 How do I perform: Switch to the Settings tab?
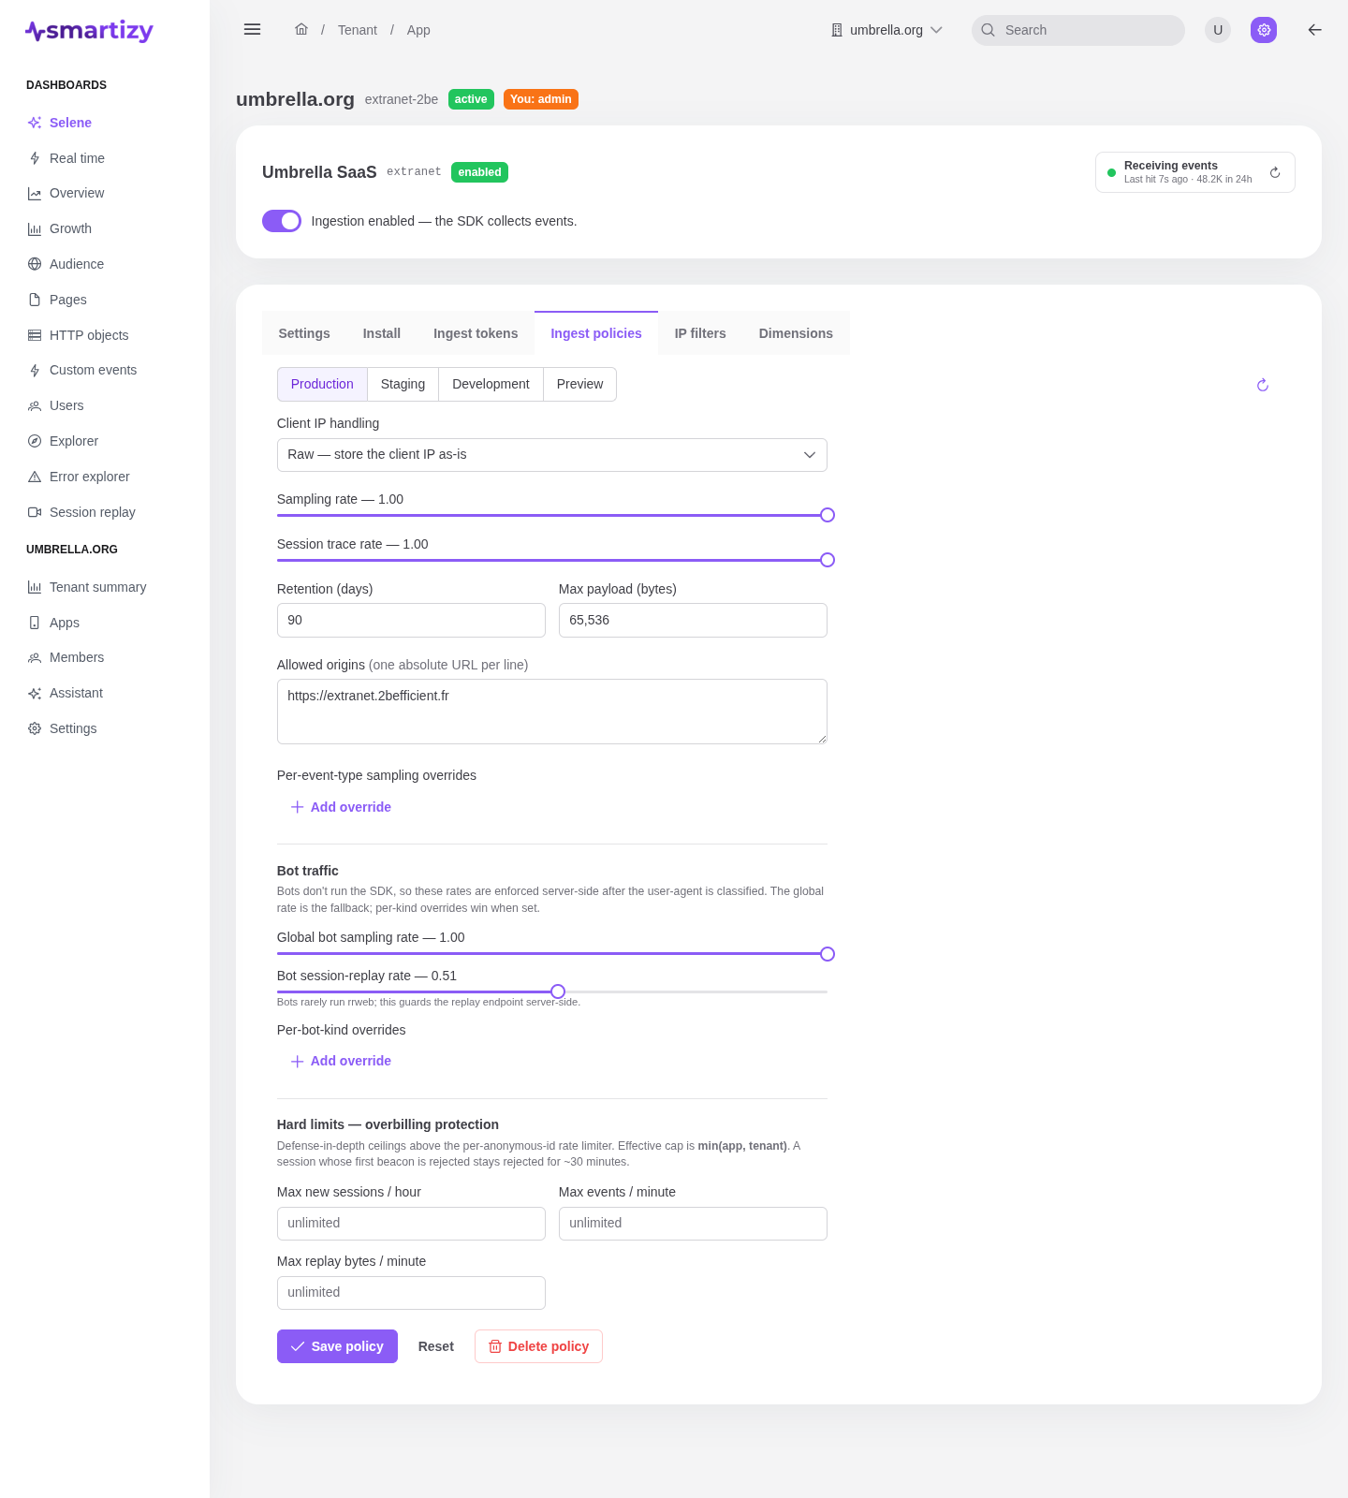(x=304, y=333)
